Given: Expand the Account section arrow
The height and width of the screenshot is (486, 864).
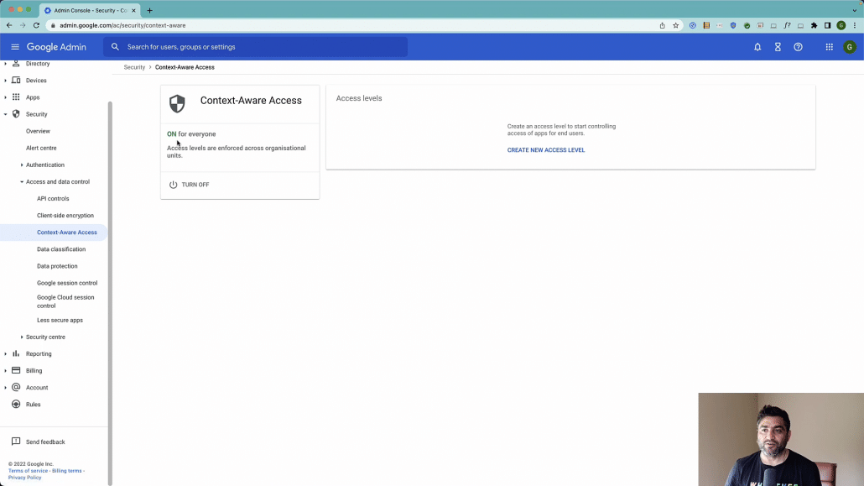Looking at the screenshot, I should click(x=6, y=388).
